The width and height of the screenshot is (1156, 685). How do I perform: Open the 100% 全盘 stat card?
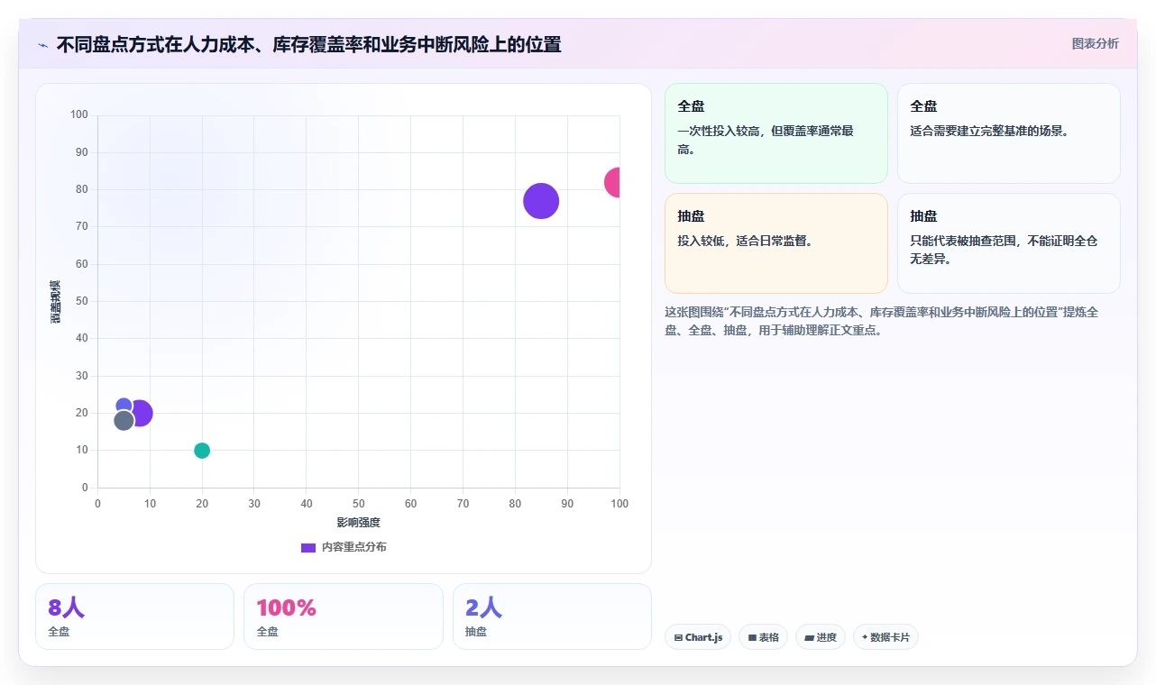pos(344,616)
